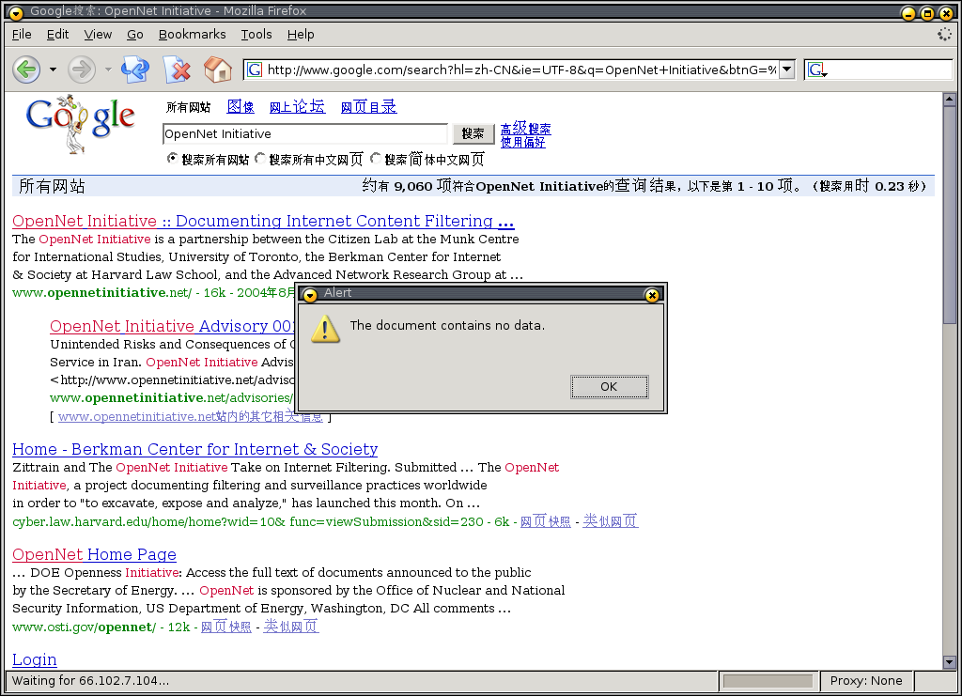Open the Login result link

35,659
